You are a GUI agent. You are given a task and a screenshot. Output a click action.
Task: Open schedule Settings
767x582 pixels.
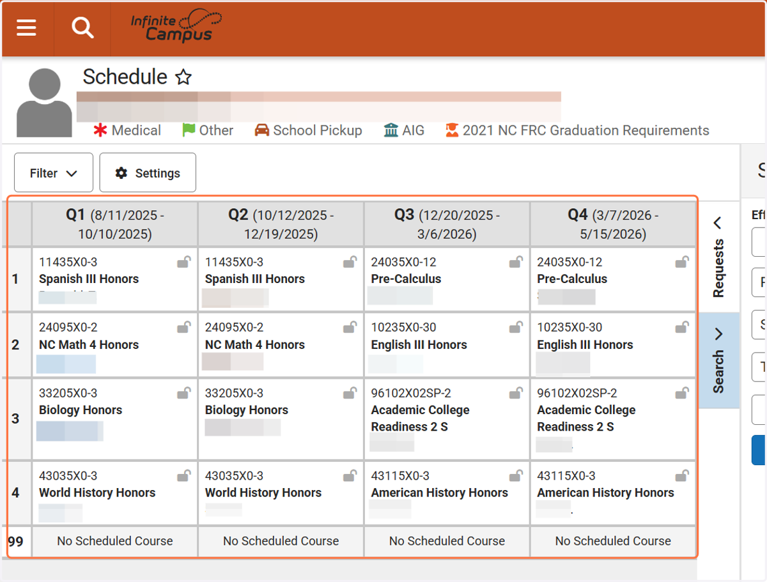[148, 172]
